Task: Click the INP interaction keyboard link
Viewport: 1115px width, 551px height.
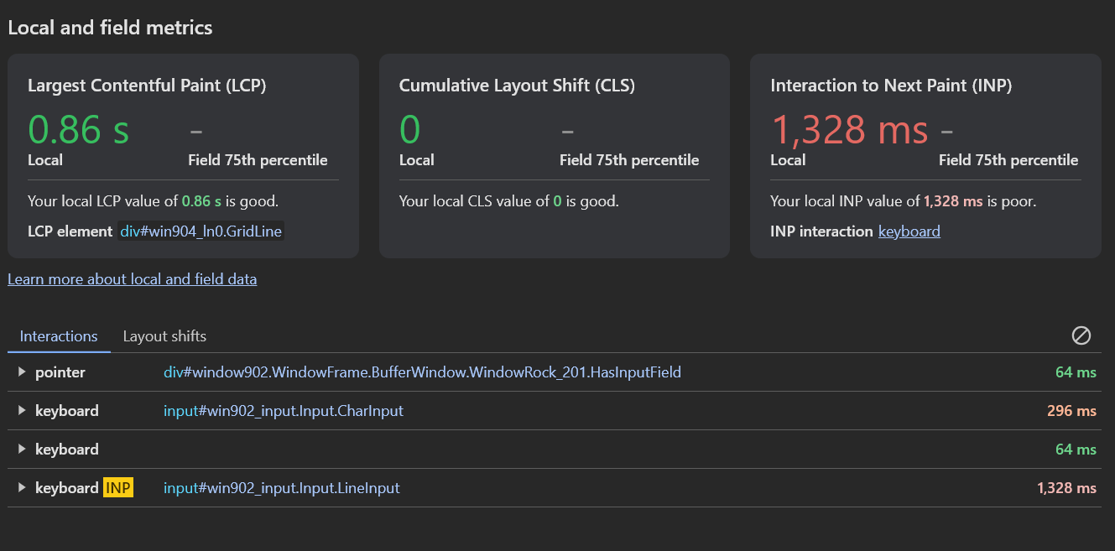Action: pos(909,231)
